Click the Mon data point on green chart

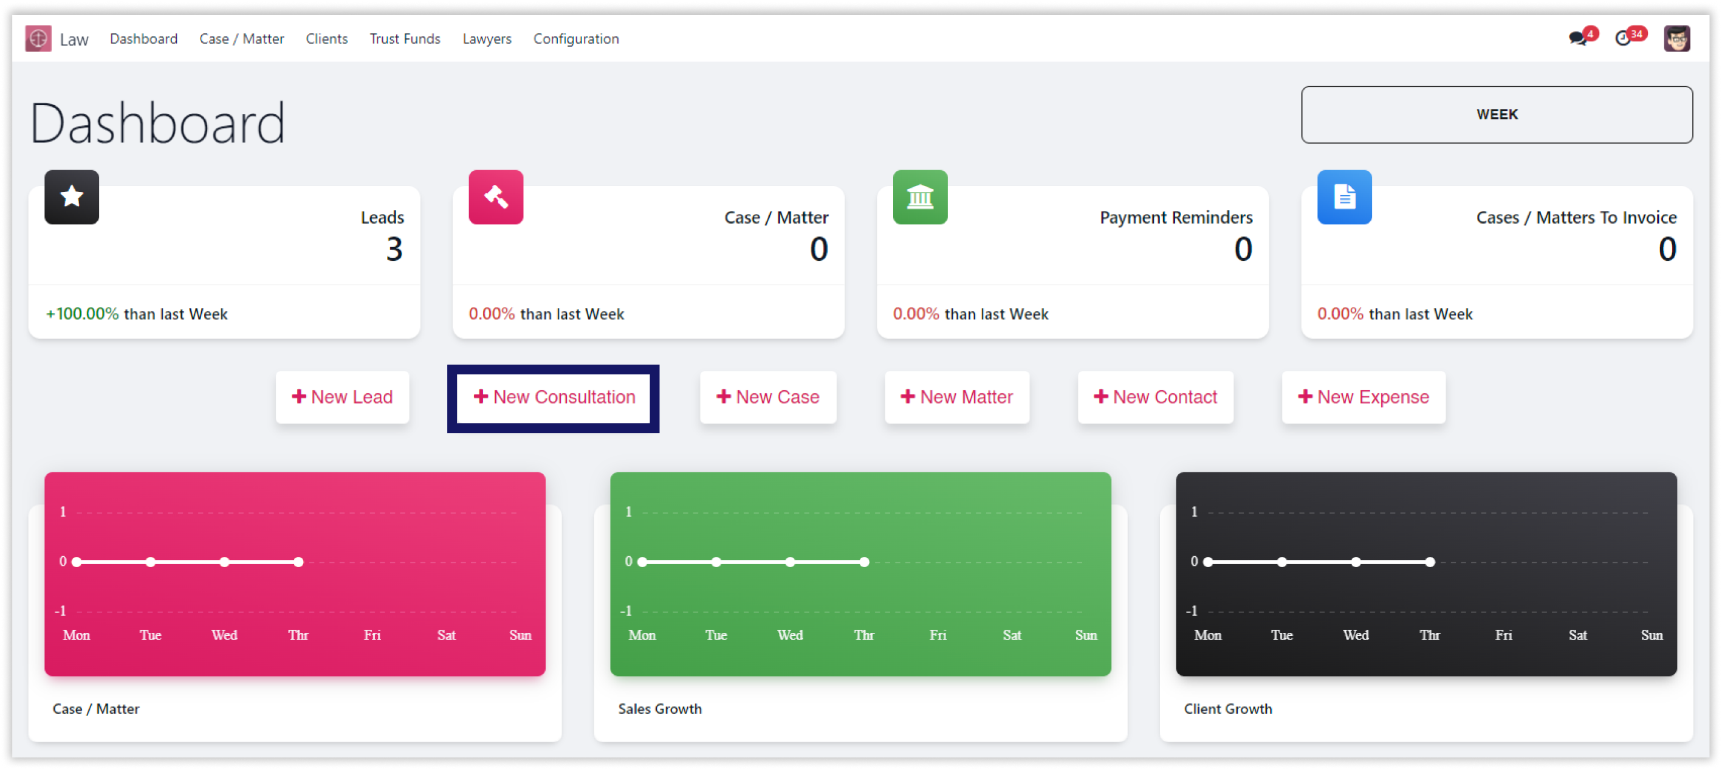point(642,562)
